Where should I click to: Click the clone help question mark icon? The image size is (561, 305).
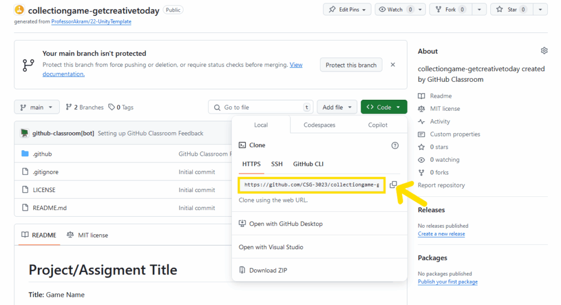pos(394,145)
